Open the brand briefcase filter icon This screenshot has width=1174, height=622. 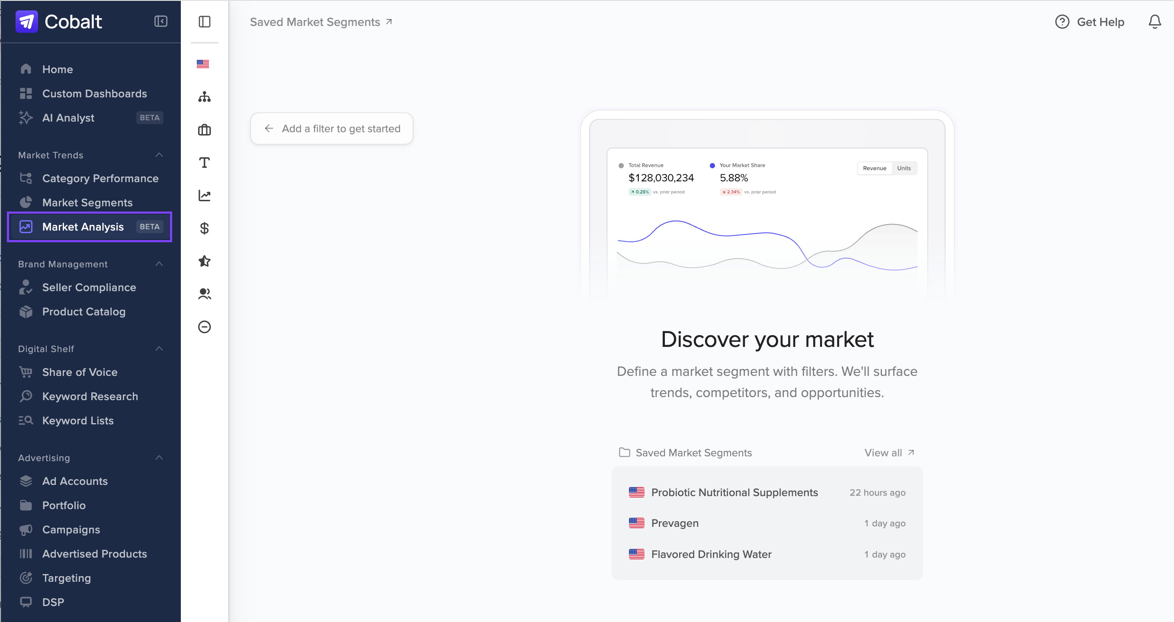tap(205, 130)
